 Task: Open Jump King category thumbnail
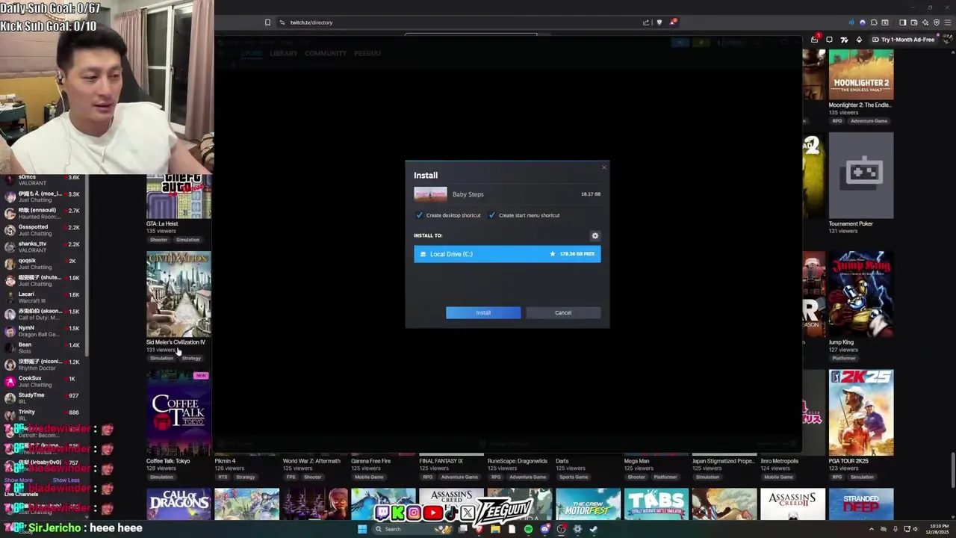860,294
